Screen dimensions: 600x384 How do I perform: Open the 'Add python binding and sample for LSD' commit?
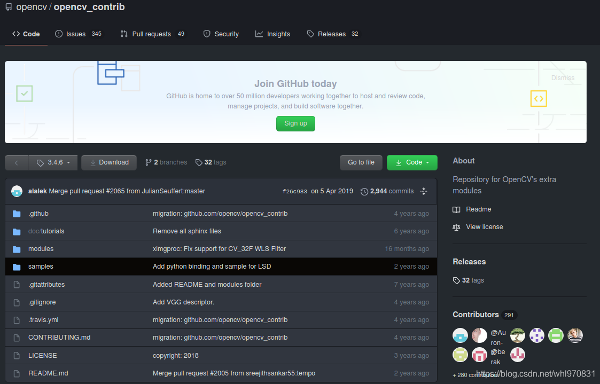coord(212,266)
